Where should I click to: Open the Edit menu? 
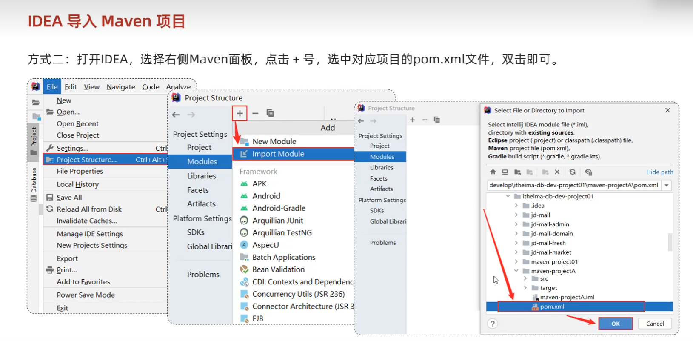(x=71, y=87)
